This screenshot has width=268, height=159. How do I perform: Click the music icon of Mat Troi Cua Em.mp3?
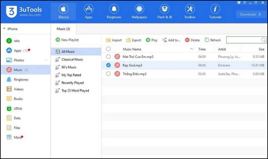point(117,57)
